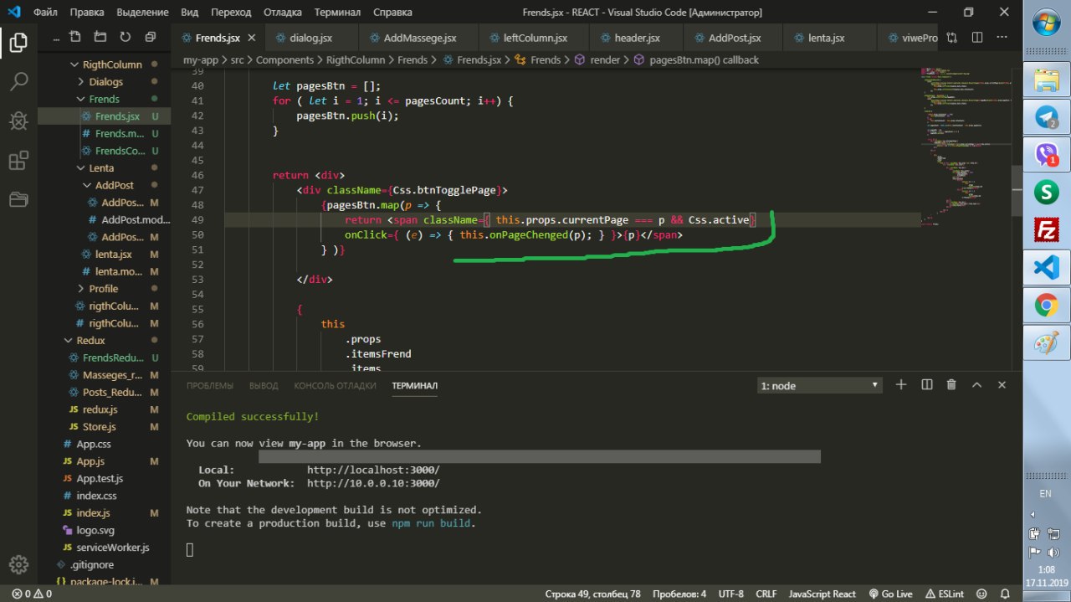The height and width of the screenshot is (602, 1071).
Task: Split the terminal using split icon
Action: point(927,385)
